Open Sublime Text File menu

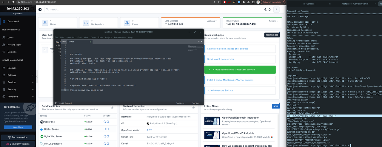pos(56,37)
